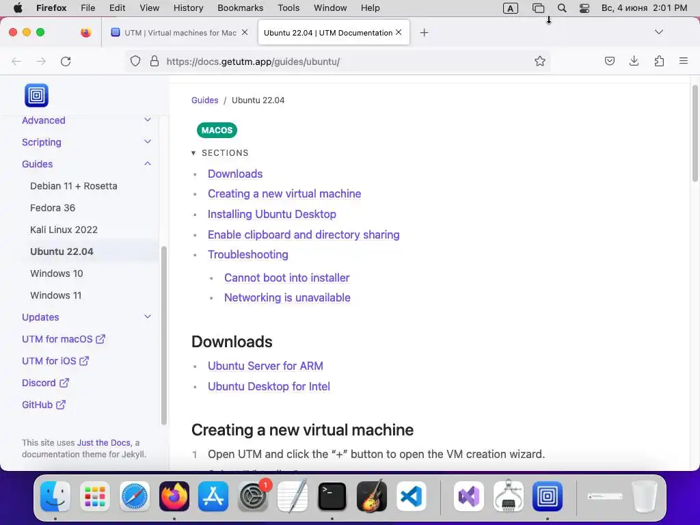Image resolution: width=700 pixels, height=525 pixels.
Task: Open System Settings from the Dock
Action: (x=253, y=496)
